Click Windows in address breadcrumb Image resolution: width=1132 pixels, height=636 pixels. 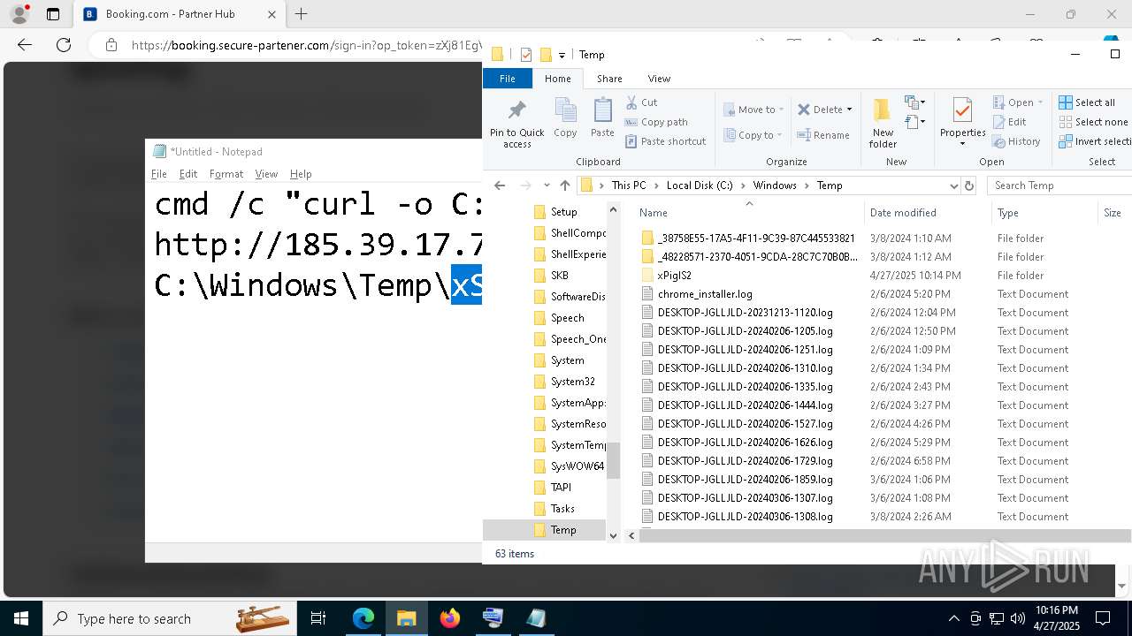(775, 185)
